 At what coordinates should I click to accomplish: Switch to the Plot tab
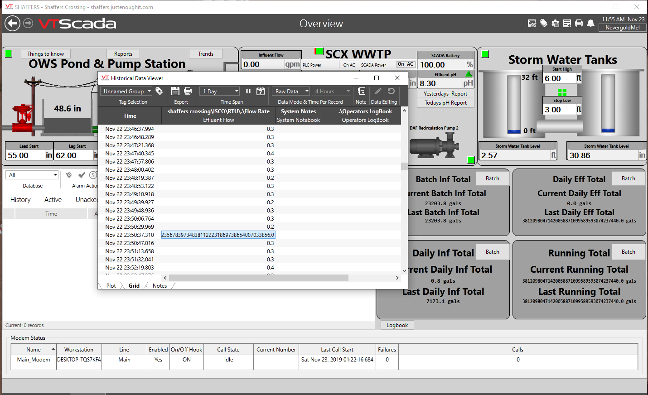click(111, 285)
